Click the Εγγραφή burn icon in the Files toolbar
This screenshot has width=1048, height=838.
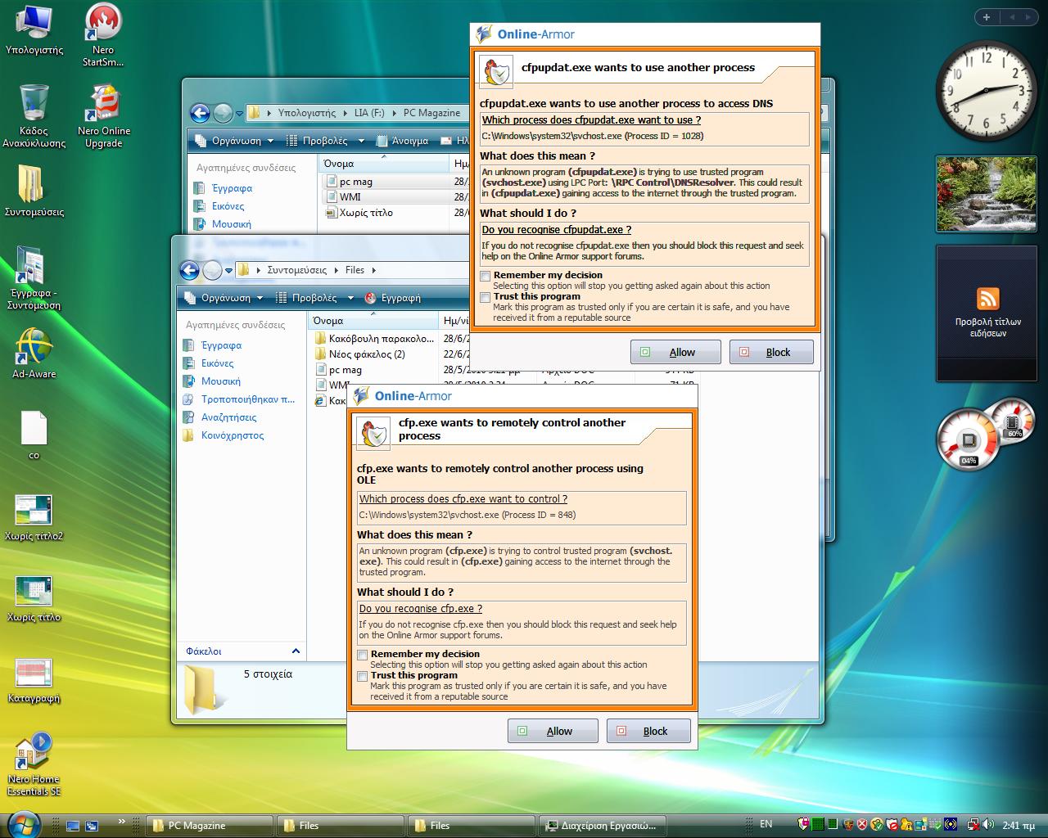[x=370, y=298]
